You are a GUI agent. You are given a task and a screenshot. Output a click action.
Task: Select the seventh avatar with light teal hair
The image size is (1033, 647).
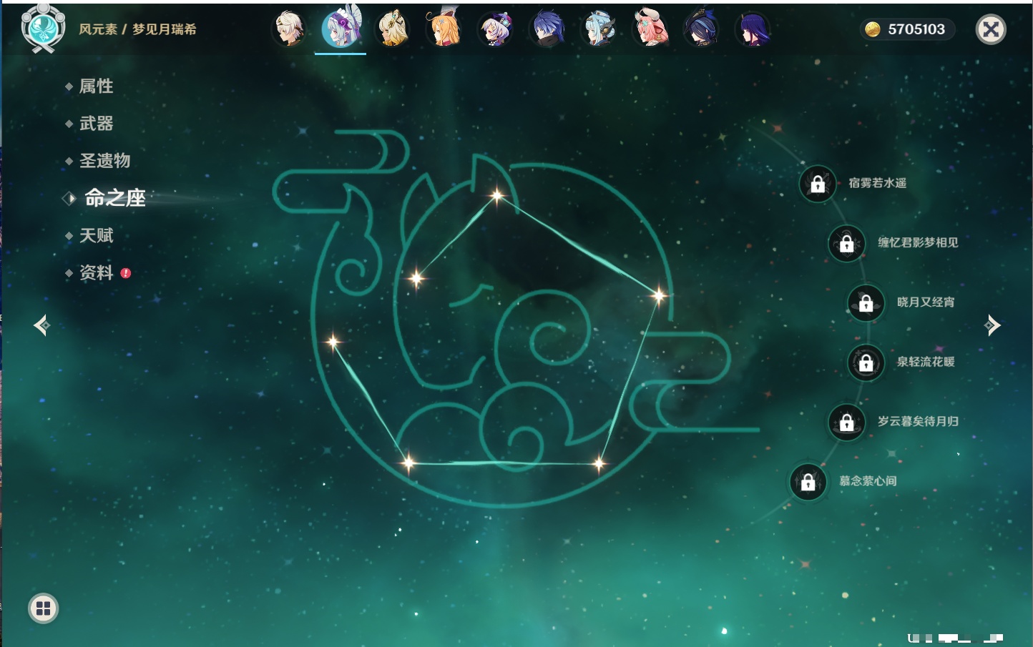click(599, 29)
